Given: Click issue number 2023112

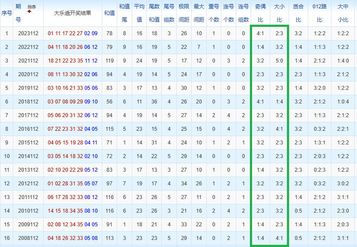Looking at the screenshot, I should 28,33.
